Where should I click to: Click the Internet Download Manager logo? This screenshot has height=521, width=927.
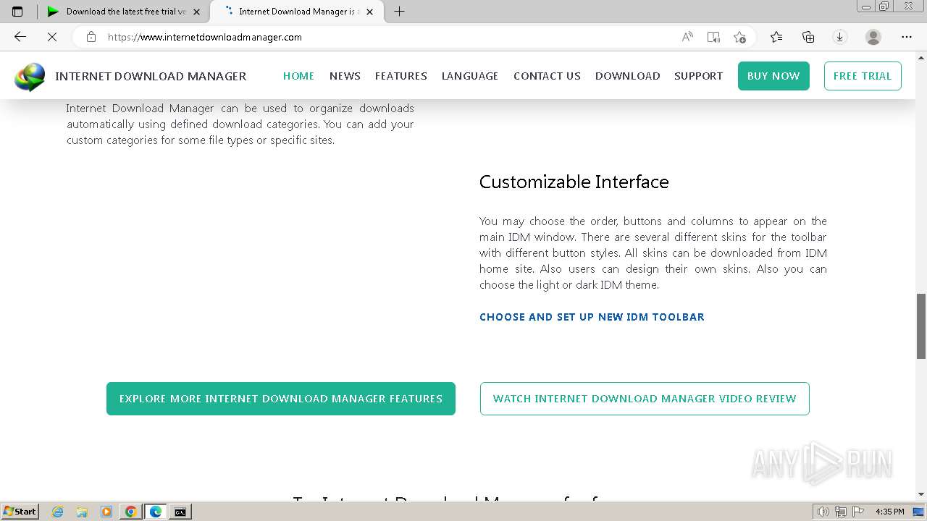[x=30, y=76]
